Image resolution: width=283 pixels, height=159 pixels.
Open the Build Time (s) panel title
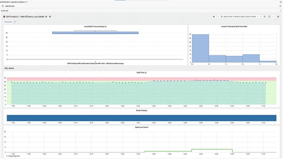coord(141,73)
